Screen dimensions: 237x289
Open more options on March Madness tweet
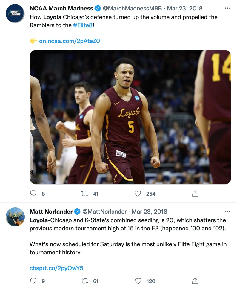227,8
